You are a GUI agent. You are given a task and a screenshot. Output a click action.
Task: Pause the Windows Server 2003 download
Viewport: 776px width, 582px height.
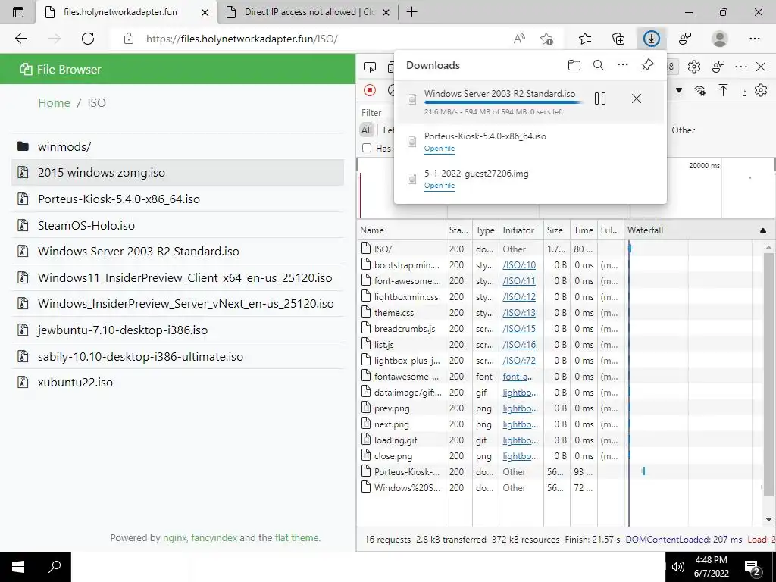pos(600,99)
